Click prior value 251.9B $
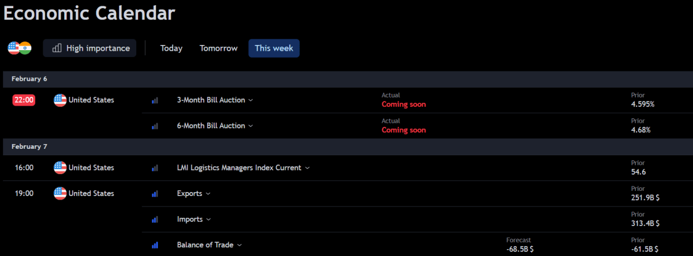Screen dimensions: 693x256 (x=645, y=198)
